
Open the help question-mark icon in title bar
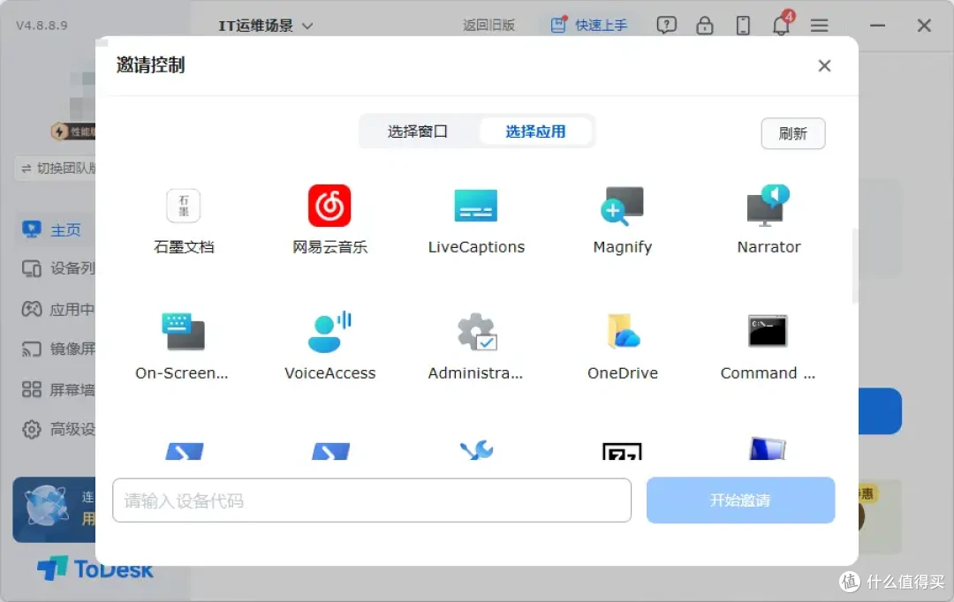[x=666, y=25]
